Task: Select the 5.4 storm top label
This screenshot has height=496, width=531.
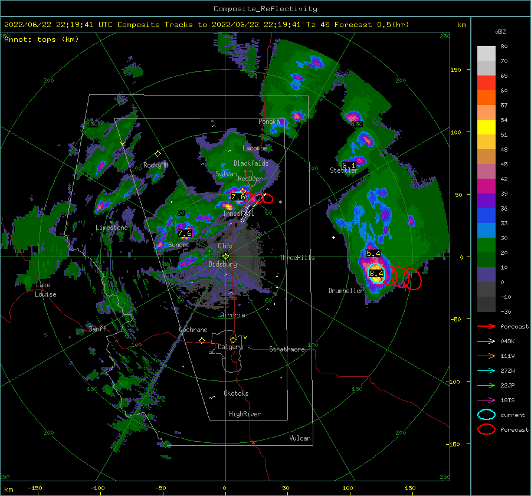Action: tap(373, 253)
